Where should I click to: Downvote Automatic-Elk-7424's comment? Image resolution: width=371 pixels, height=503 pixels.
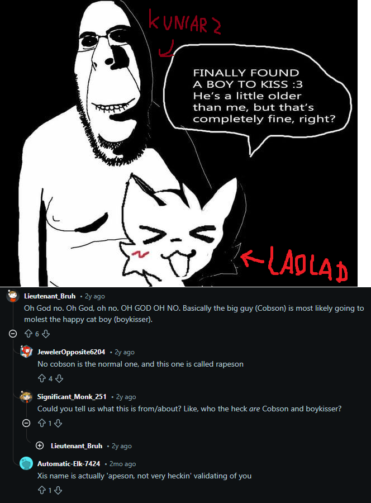coord(58,490)
